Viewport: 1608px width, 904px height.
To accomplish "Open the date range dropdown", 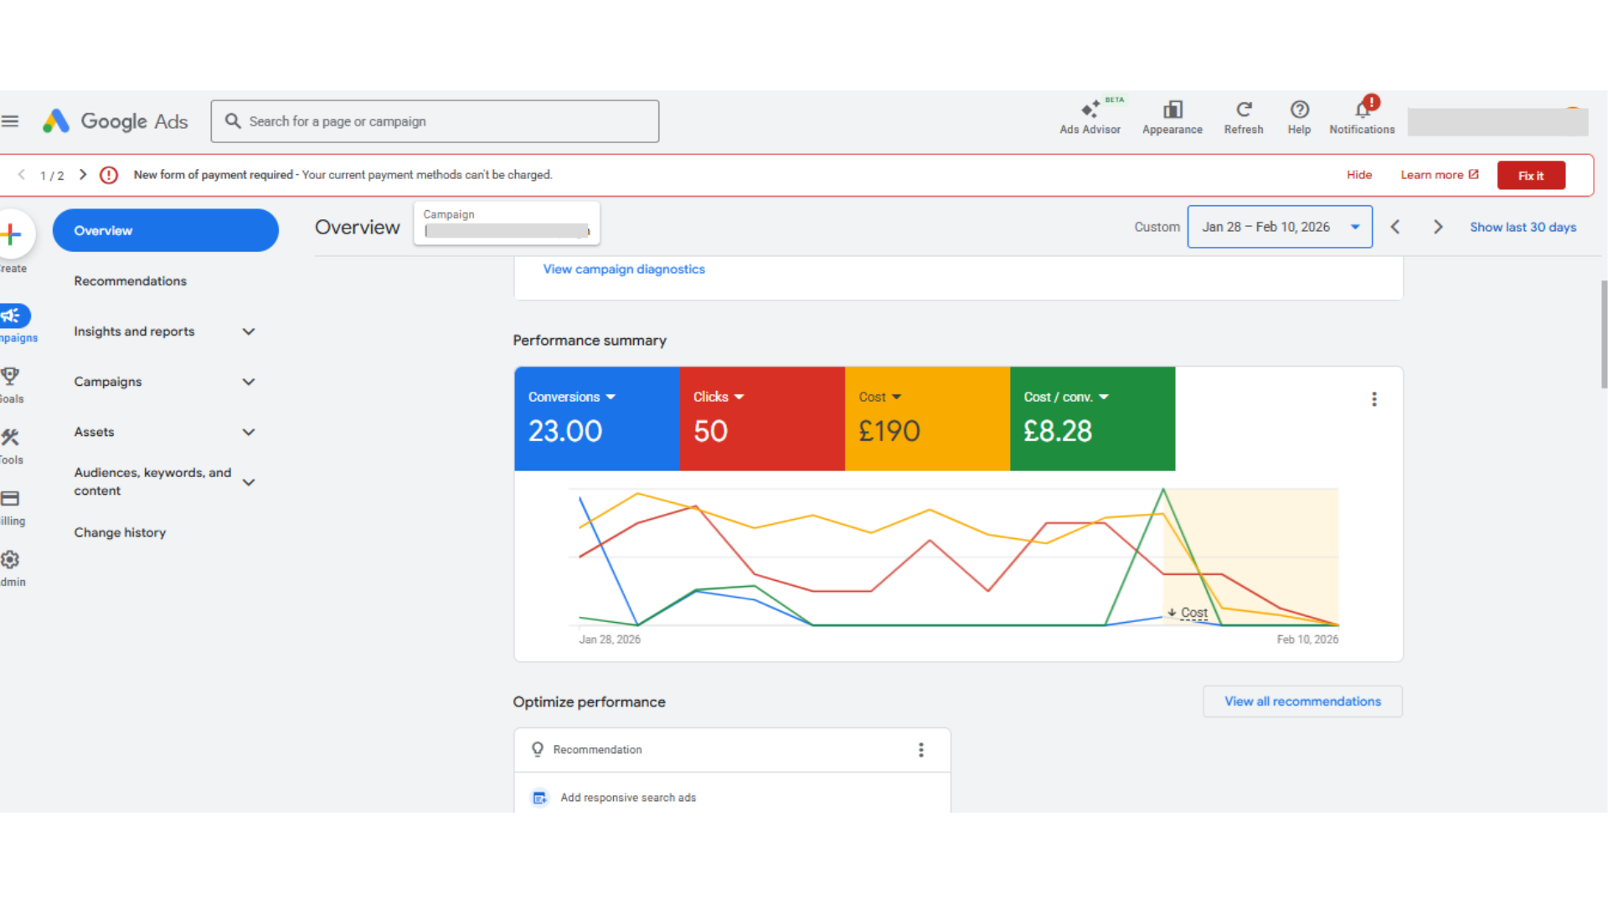I will [x=1279, y=227].
